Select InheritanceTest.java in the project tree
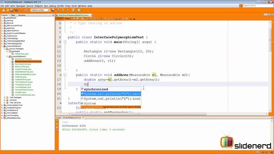Screen dimensions: 274x154 click(x=23, y=59)
